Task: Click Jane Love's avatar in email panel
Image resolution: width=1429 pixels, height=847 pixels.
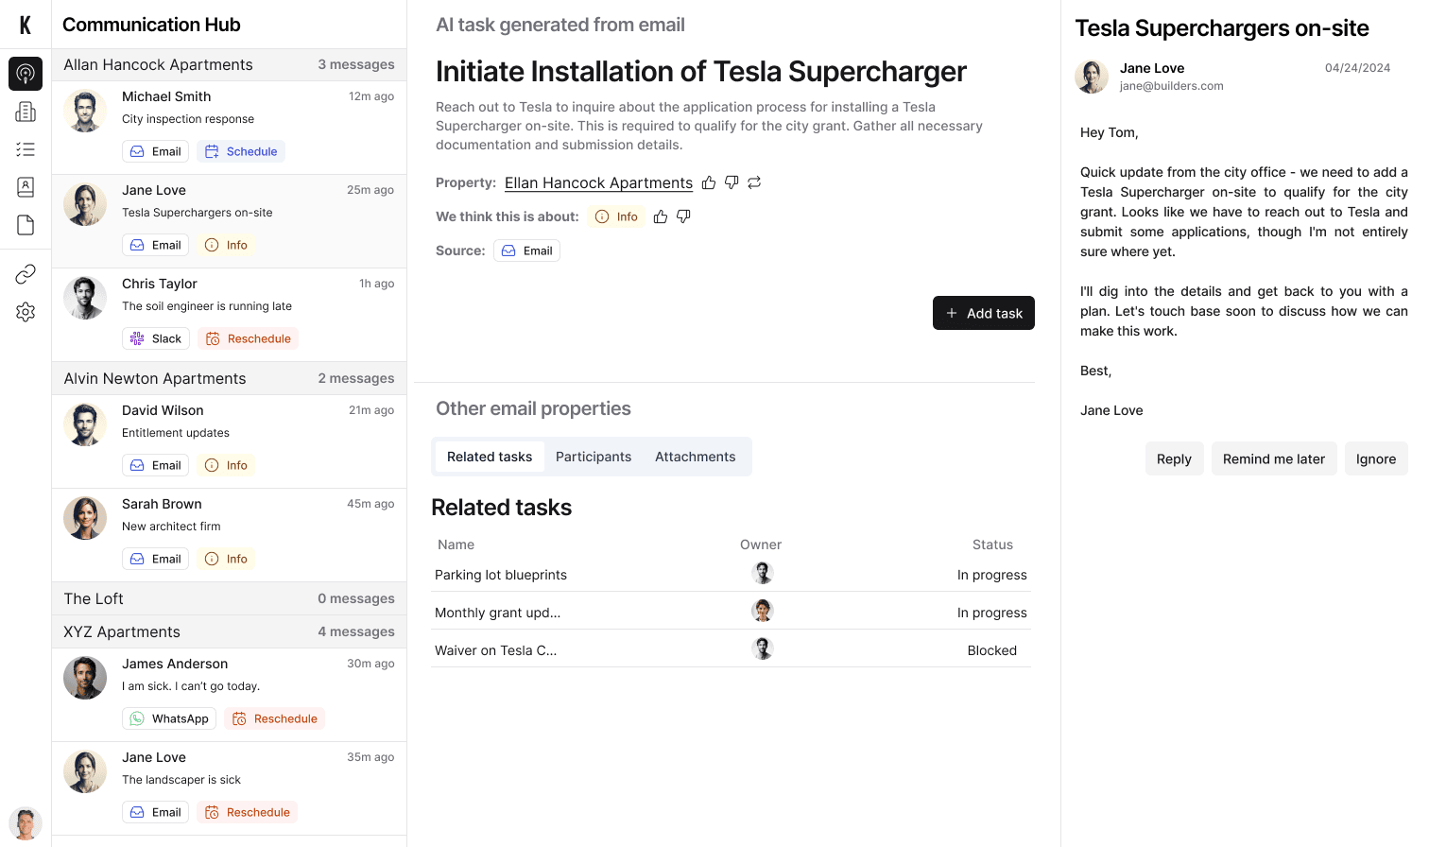Action: (x=1092, y=77)
